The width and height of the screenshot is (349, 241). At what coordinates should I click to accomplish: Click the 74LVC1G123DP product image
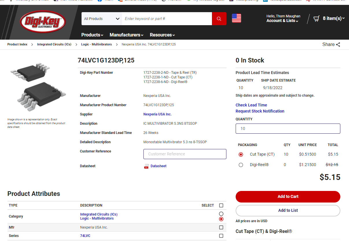[38, 87]
